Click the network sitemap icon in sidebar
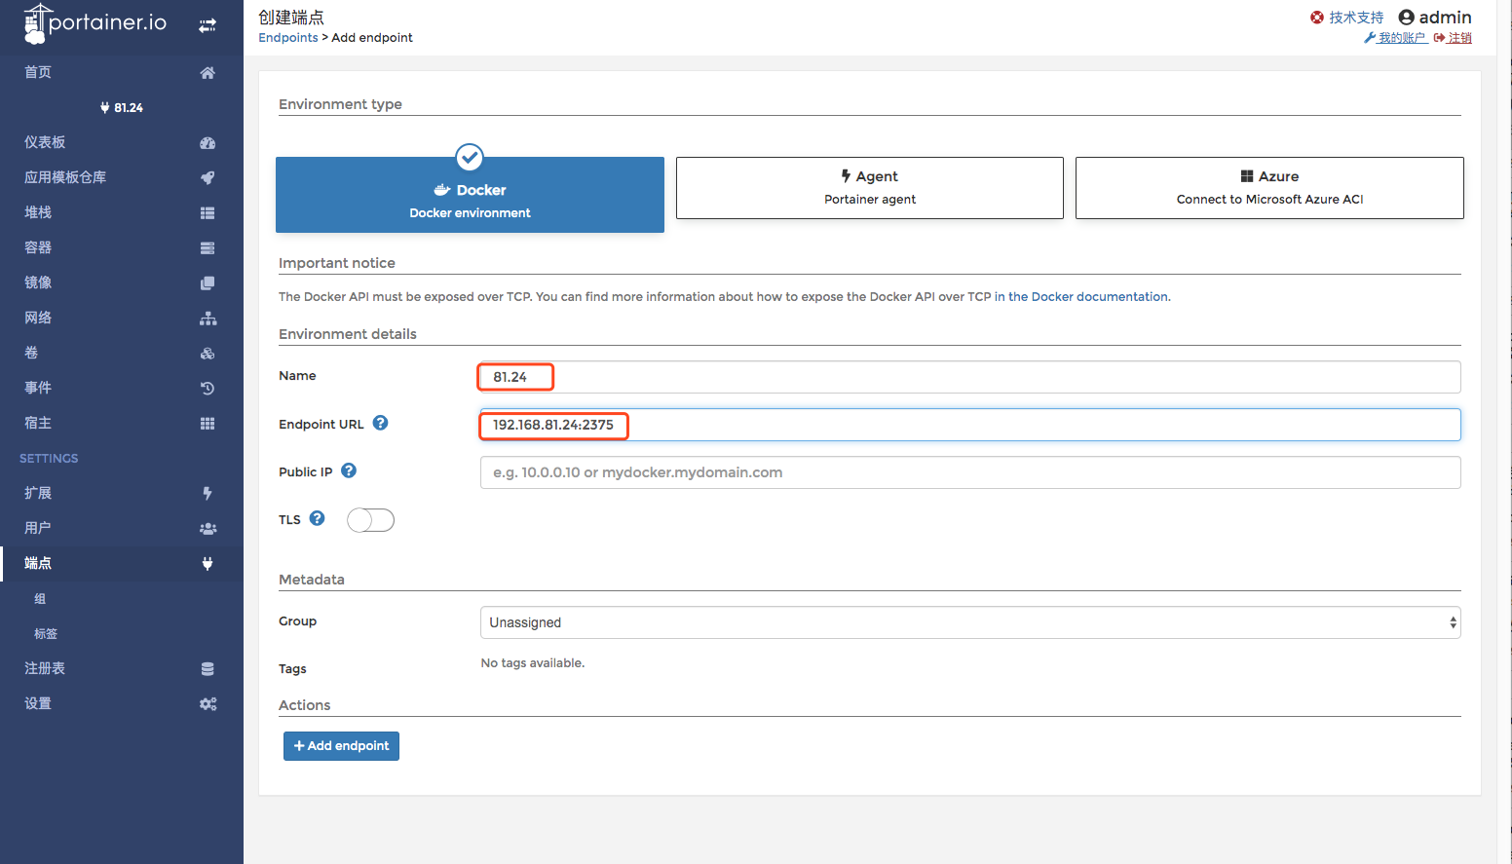The width and height of the screenshot is (1512, 864). [208, 319]
